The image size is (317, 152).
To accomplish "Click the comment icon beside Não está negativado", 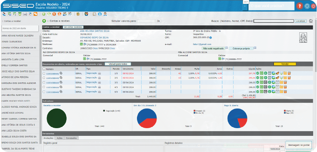I will pyautogui.click(x=227, y=48).
